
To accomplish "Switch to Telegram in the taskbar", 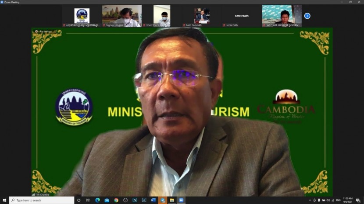I will (163, 200).
